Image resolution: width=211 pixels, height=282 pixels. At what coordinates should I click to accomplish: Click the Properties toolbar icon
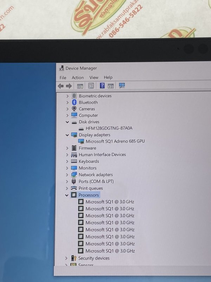click(91, 86)
